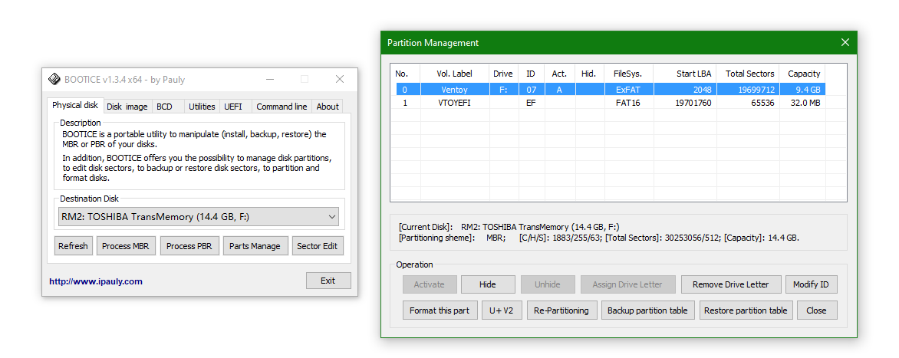Click the Exit button in BOOTICE
This screenshot has width=899, height=358.
[328, 280]
